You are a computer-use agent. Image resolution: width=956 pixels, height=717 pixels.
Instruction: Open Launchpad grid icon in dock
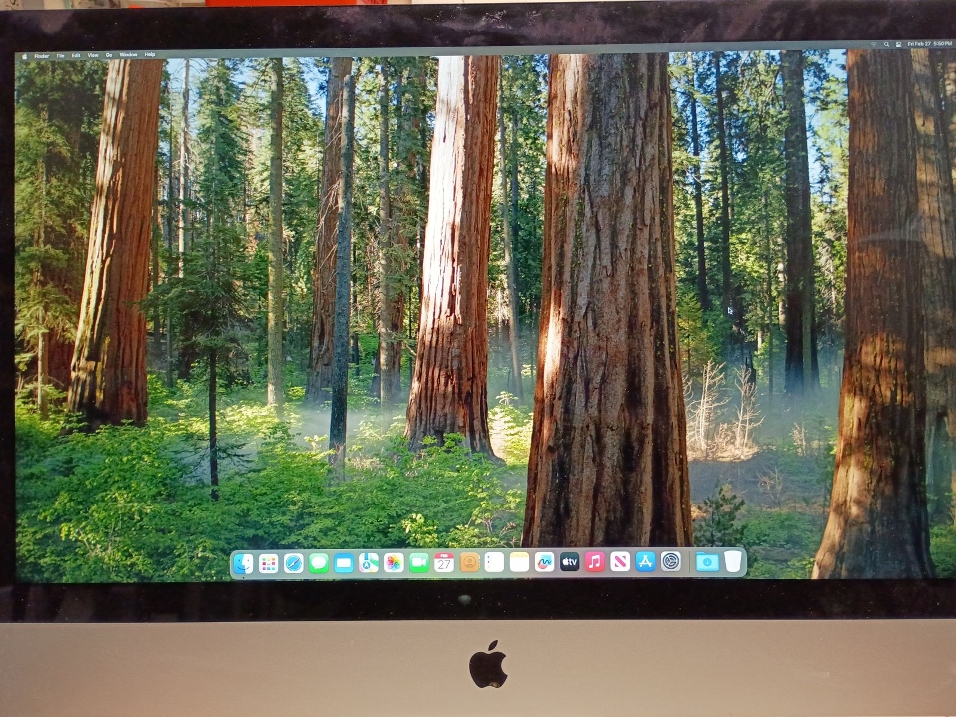pyautogui.click(x=268, y=563)
